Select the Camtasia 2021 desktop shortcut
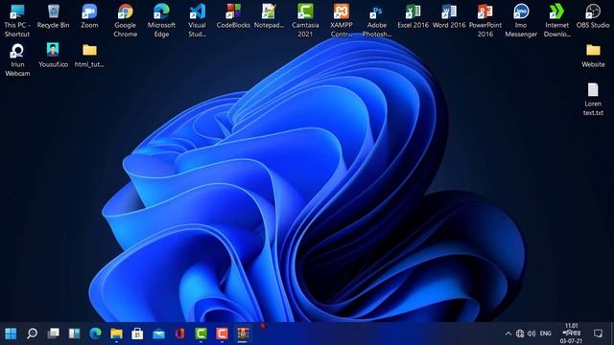 tap(305, 20)
